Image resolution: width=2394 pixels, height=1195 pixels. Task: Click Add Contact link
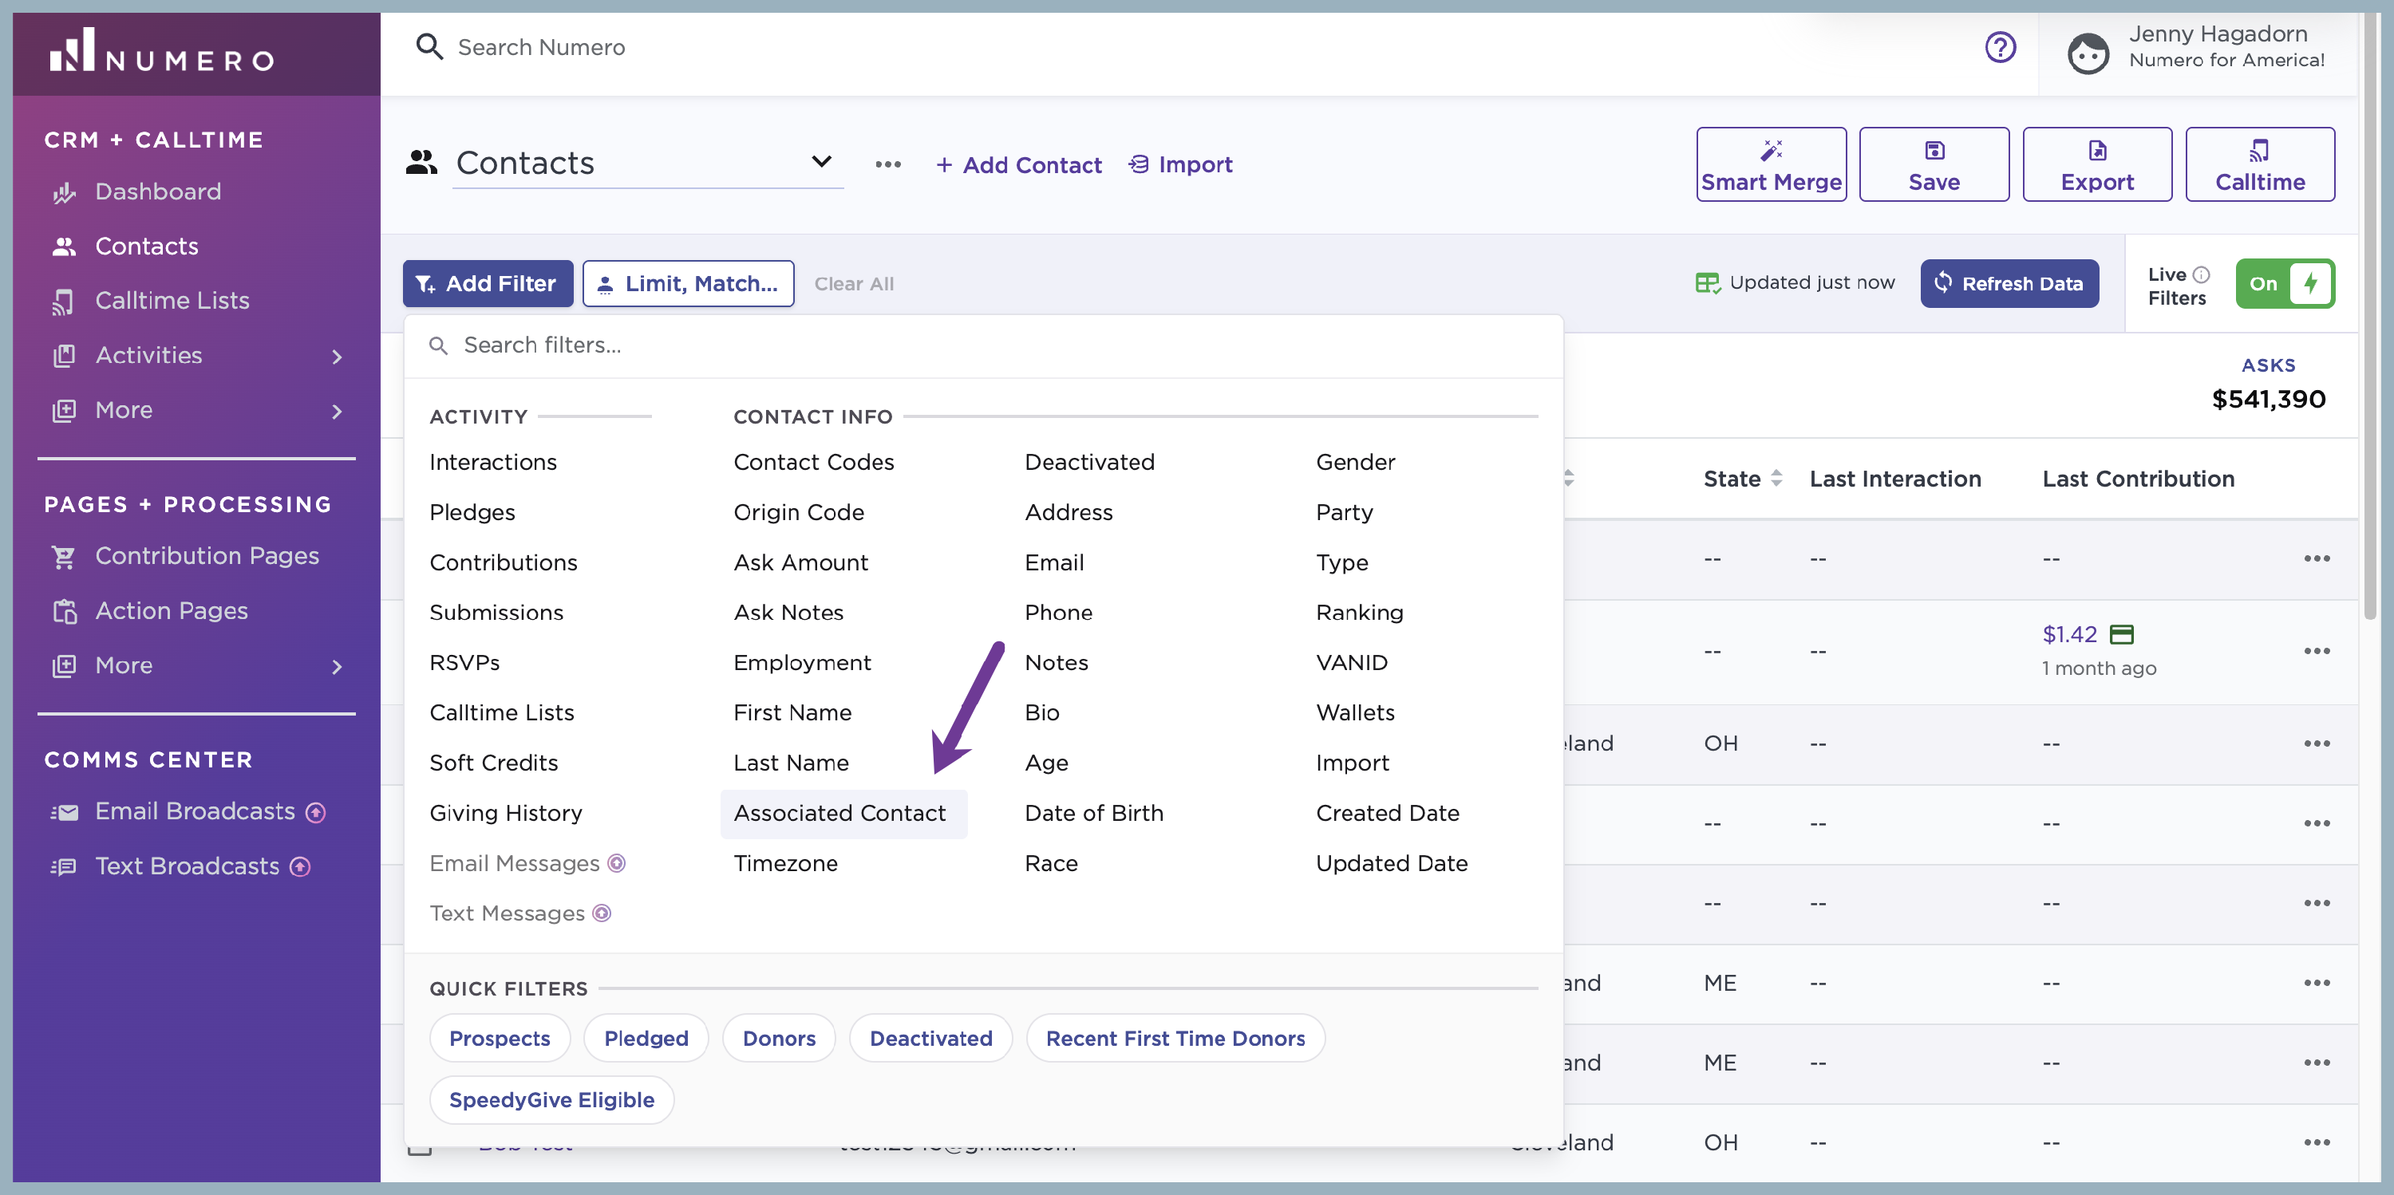(1018, 164)
